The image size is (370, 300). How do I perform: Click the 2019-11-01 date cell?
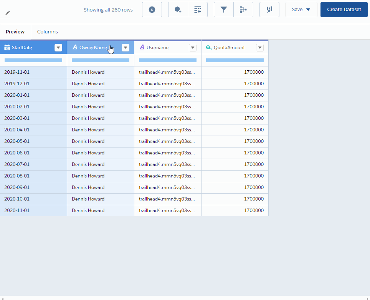coord(33,72)
